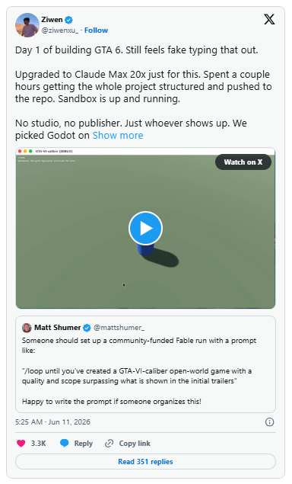This screenshot has width=292, height=484.
Task: Like the tweet with heart icon
Action: pyautogui.click(x=21, y=444)
